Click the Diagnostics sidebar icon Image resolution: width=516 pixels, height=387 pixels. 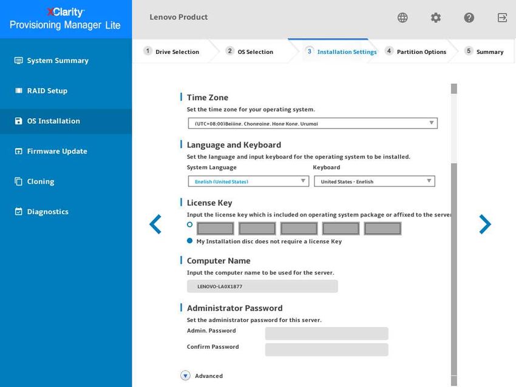coord(19,212)
